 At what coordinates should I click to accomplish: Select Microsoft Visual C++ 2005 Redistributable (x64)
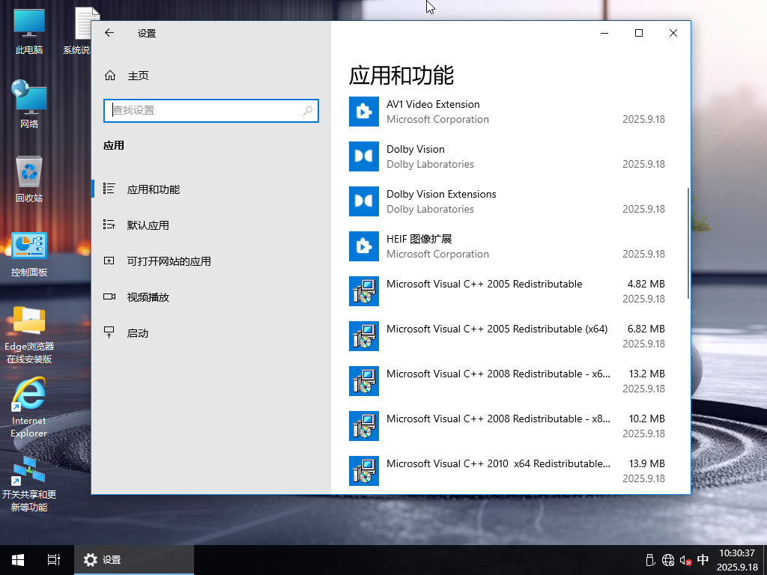[507, 336]
